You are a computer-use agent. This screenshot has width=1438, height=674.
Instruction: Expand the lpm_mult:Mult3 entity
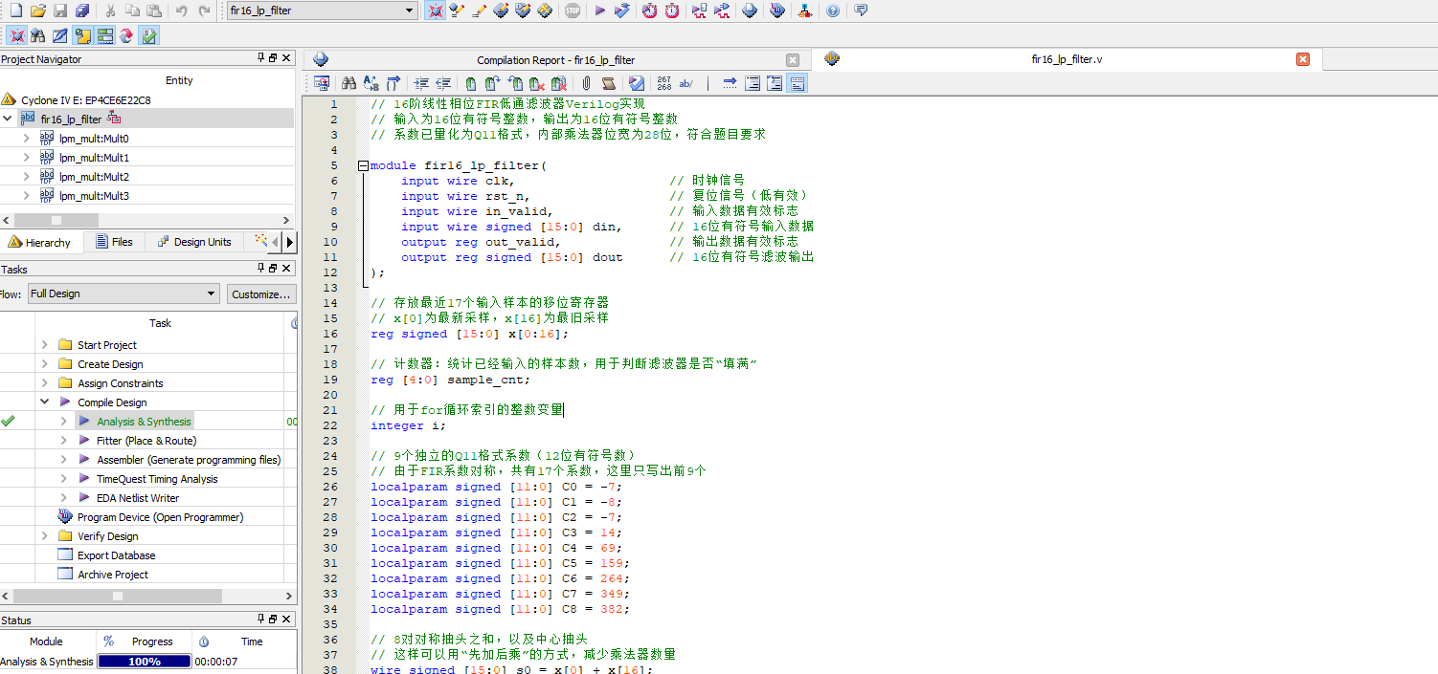pos(27,196)
